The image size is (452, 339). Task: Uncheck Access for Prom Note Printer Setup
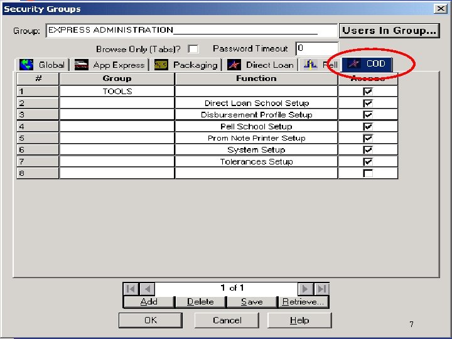click(368, 138)
